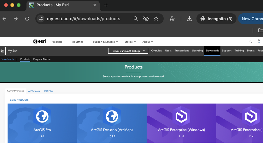Viewport: 263px width, 143px height.
Task: Click the browser forward arrow
Action: point(16,19)
